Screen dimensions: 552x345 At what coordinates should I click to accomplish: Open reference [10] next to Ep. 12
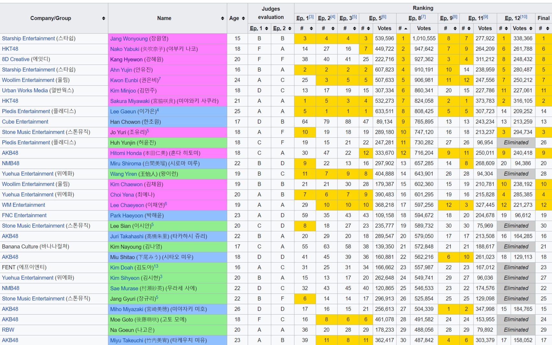pos(524,17)
